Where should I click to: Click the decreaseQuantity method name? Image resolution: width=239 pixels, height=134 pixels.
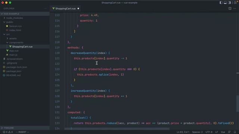[83, 53]
